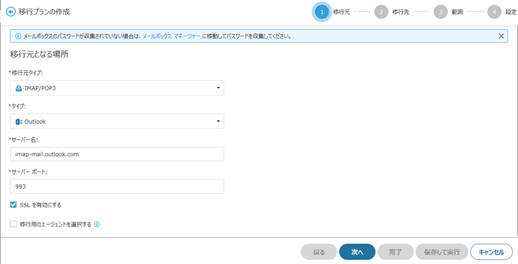
Task: Click the SSL を有効にする label text
Action: point(40,205)
